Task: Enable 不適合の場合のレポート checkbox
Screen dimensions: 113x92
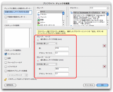Action: pos(6,17)
